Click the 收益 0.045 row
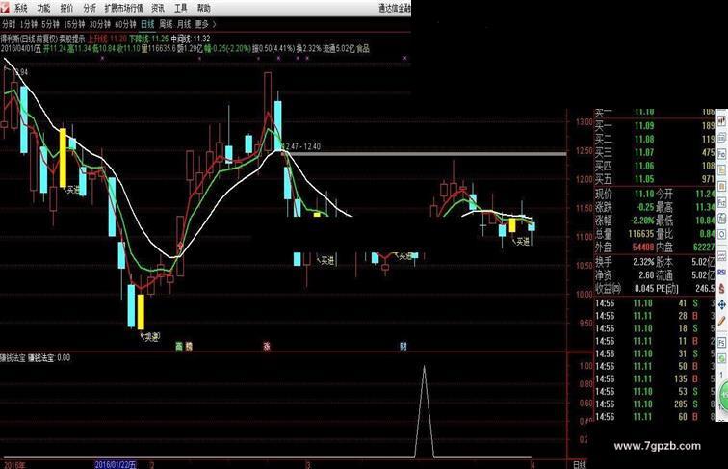 point(624,289)
